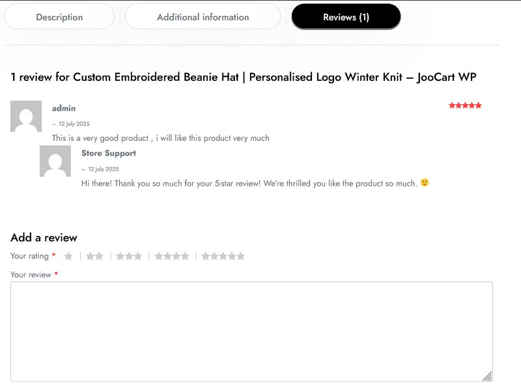Screen dimensions: 521x391
Task: Click admin's reviewer avatar image
Action: pyautogui.click(x=26, y=117)
